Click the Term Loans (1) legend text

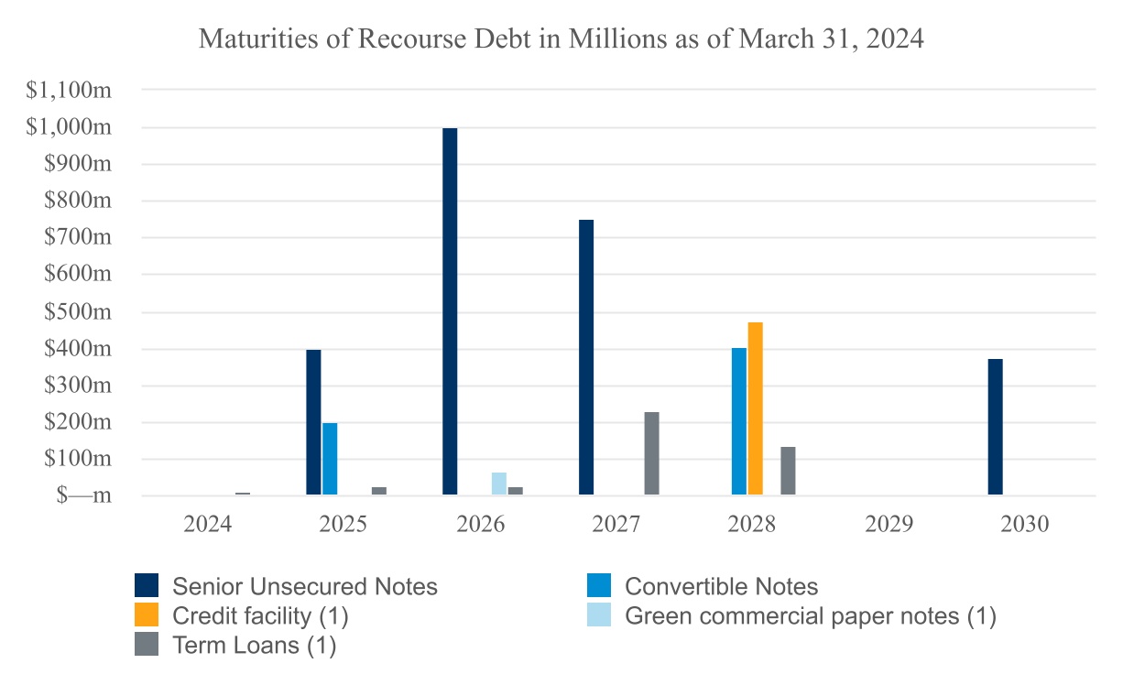pos(255,645)
